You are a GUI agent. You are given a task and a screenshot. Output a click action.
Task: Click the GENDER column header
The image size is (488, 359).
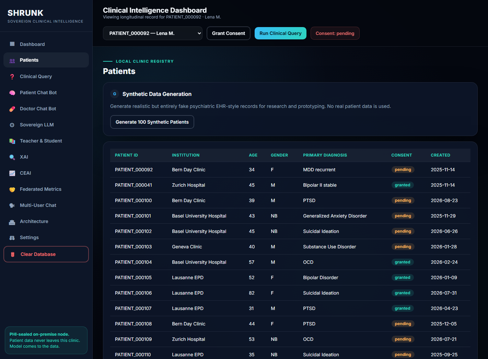pyautogui.click(x=279, y=155)
